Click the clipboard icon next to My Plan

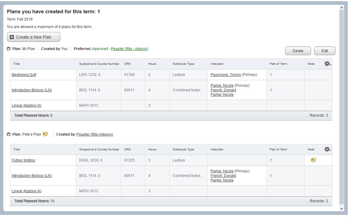click(x=9, y=49)
